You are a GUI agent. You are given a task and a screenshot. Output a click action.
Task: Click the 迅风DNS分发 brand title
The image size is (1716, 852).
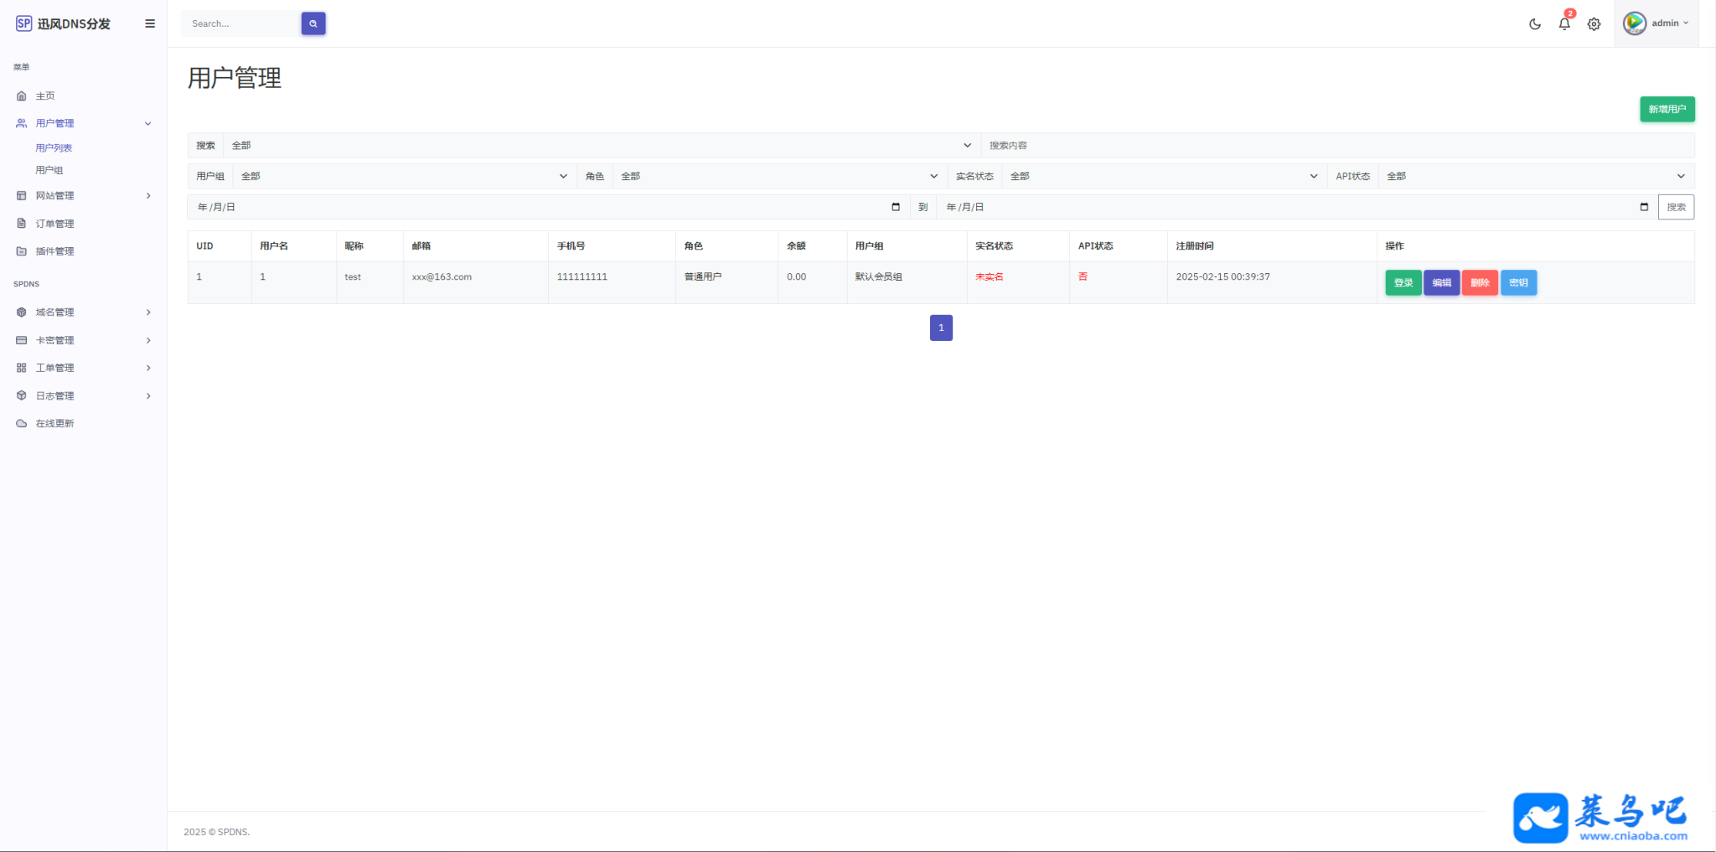[x=74, y=23]
